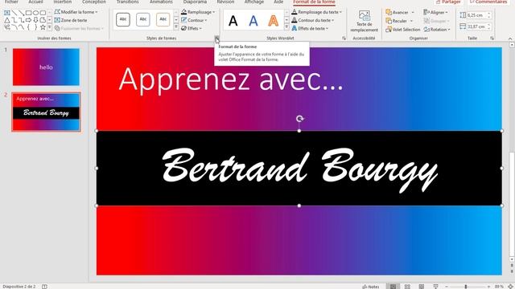515x289 pixels.
Task: Open Modifier la forme dropdown
Action: 76,12
